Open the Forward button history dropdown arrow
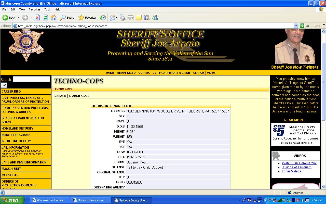Viewport: 326px width, 204px height. (x=31, y=18)
